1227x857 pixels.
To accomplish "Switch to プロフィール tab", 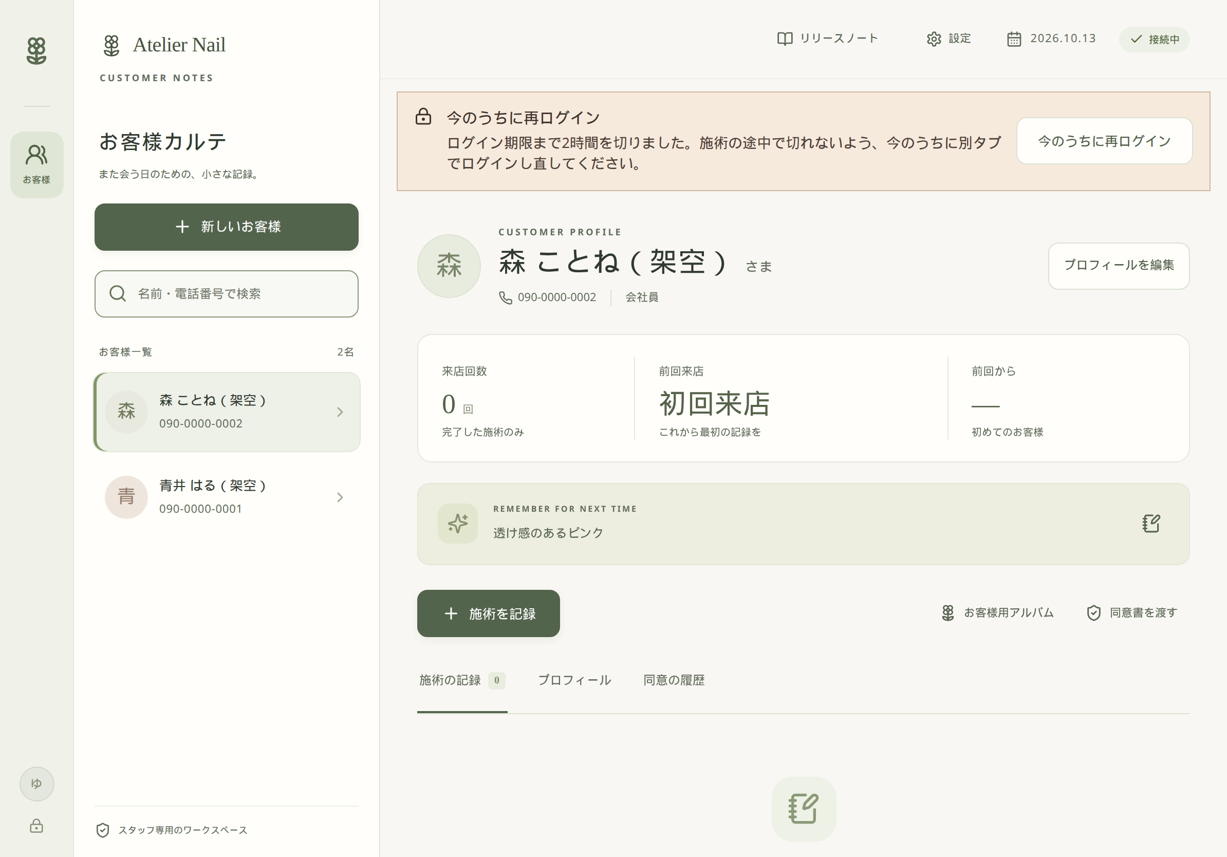I will click(x=574, y=680).
